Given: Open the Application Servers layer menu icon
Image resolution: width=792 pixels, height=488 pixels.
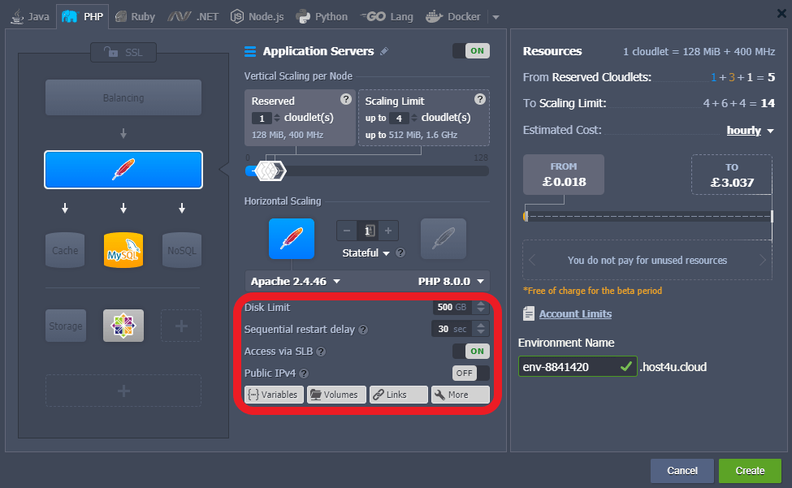Looking at the screenshot, I should coord(250,51).
